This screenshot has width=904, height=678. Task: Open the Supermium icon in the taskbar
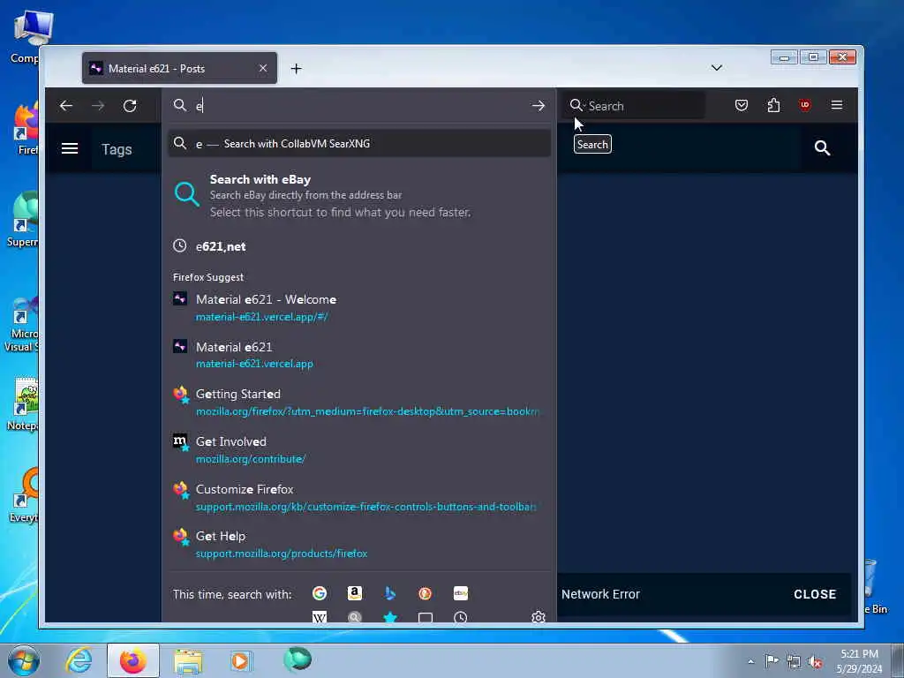coord(298,659)
